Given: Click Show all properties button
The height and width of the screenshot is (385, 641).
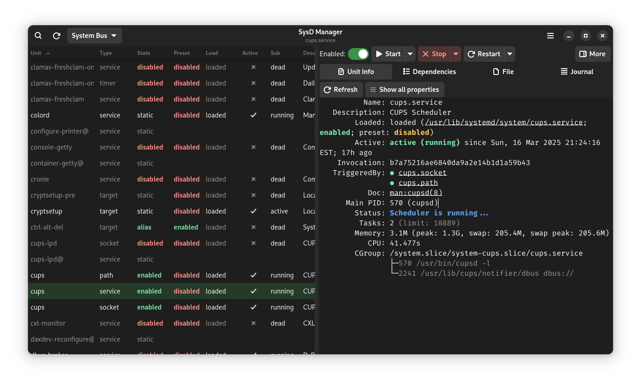Looking at the screenshot, I should click(x=405, y=90).
